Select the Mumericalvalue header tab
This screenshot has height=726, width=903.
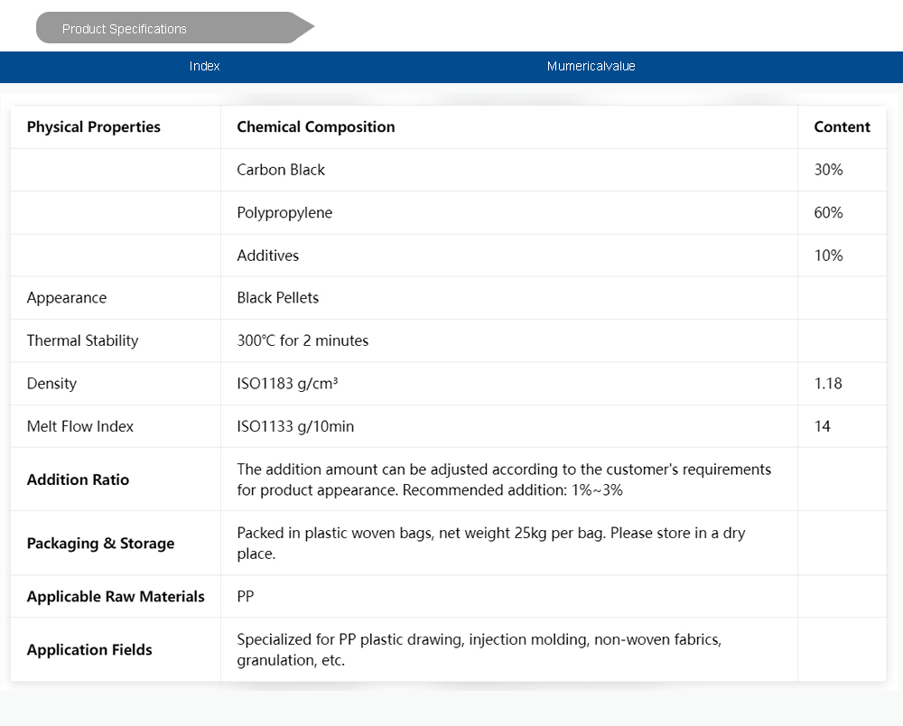click(x=591, y=66)
